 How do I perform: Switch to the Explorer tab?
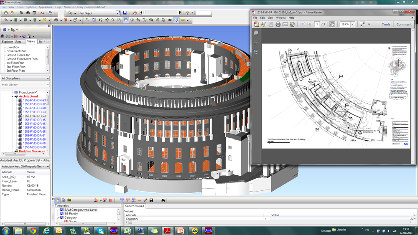pos(7,42)
